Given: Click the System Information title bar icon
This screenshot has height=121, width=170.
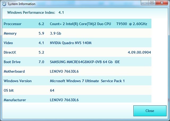Looking at the screenshot, I should 3,4.
